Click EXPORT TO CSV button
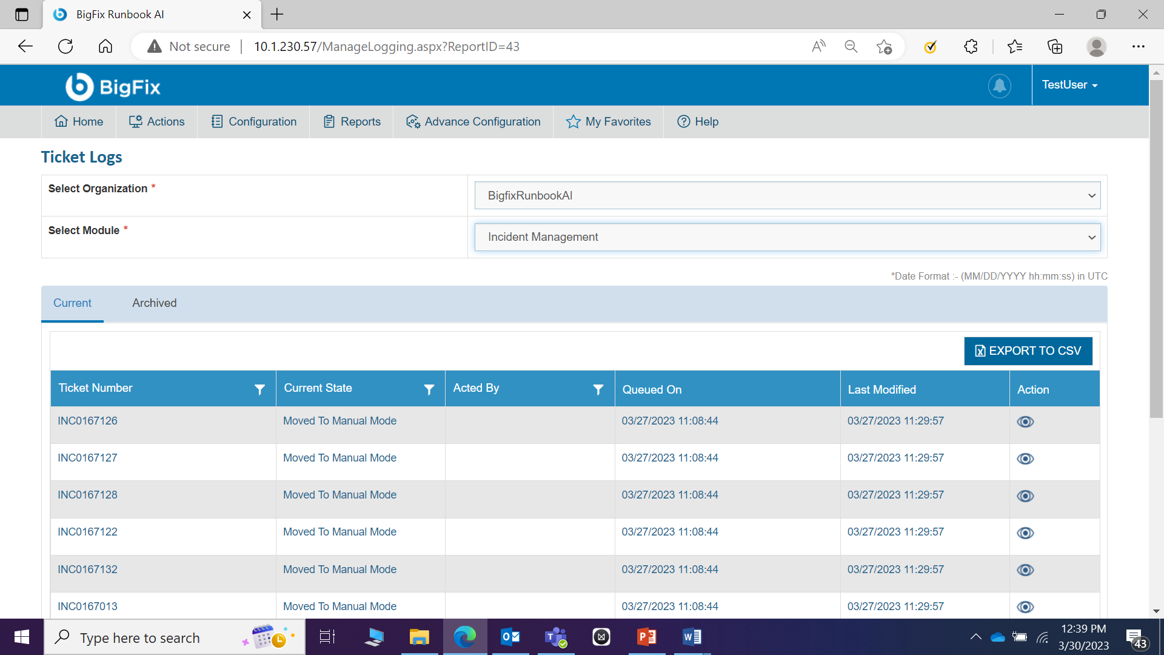The height and width of the screenshot is (655, 1164). 1028,351
